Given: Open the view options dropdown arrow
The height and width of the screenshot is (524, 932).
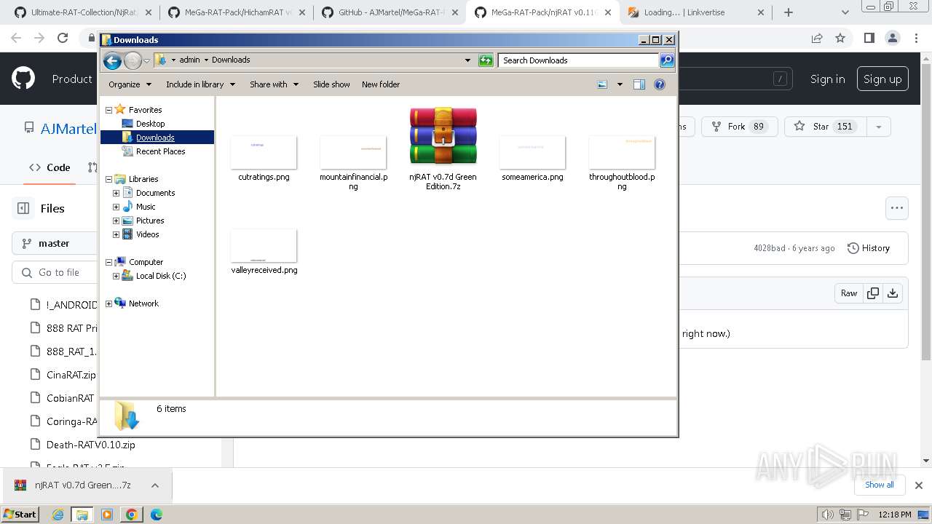Looking at the screenshot, I should [620, 84].
